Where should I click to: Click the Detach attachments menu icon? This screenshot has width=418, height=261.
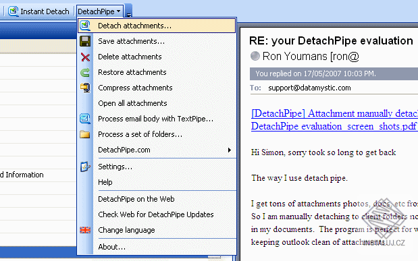tap(85, 26)
